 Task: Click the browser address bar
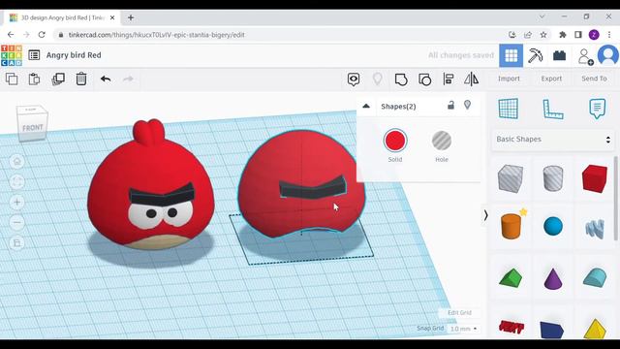(277, 35)
